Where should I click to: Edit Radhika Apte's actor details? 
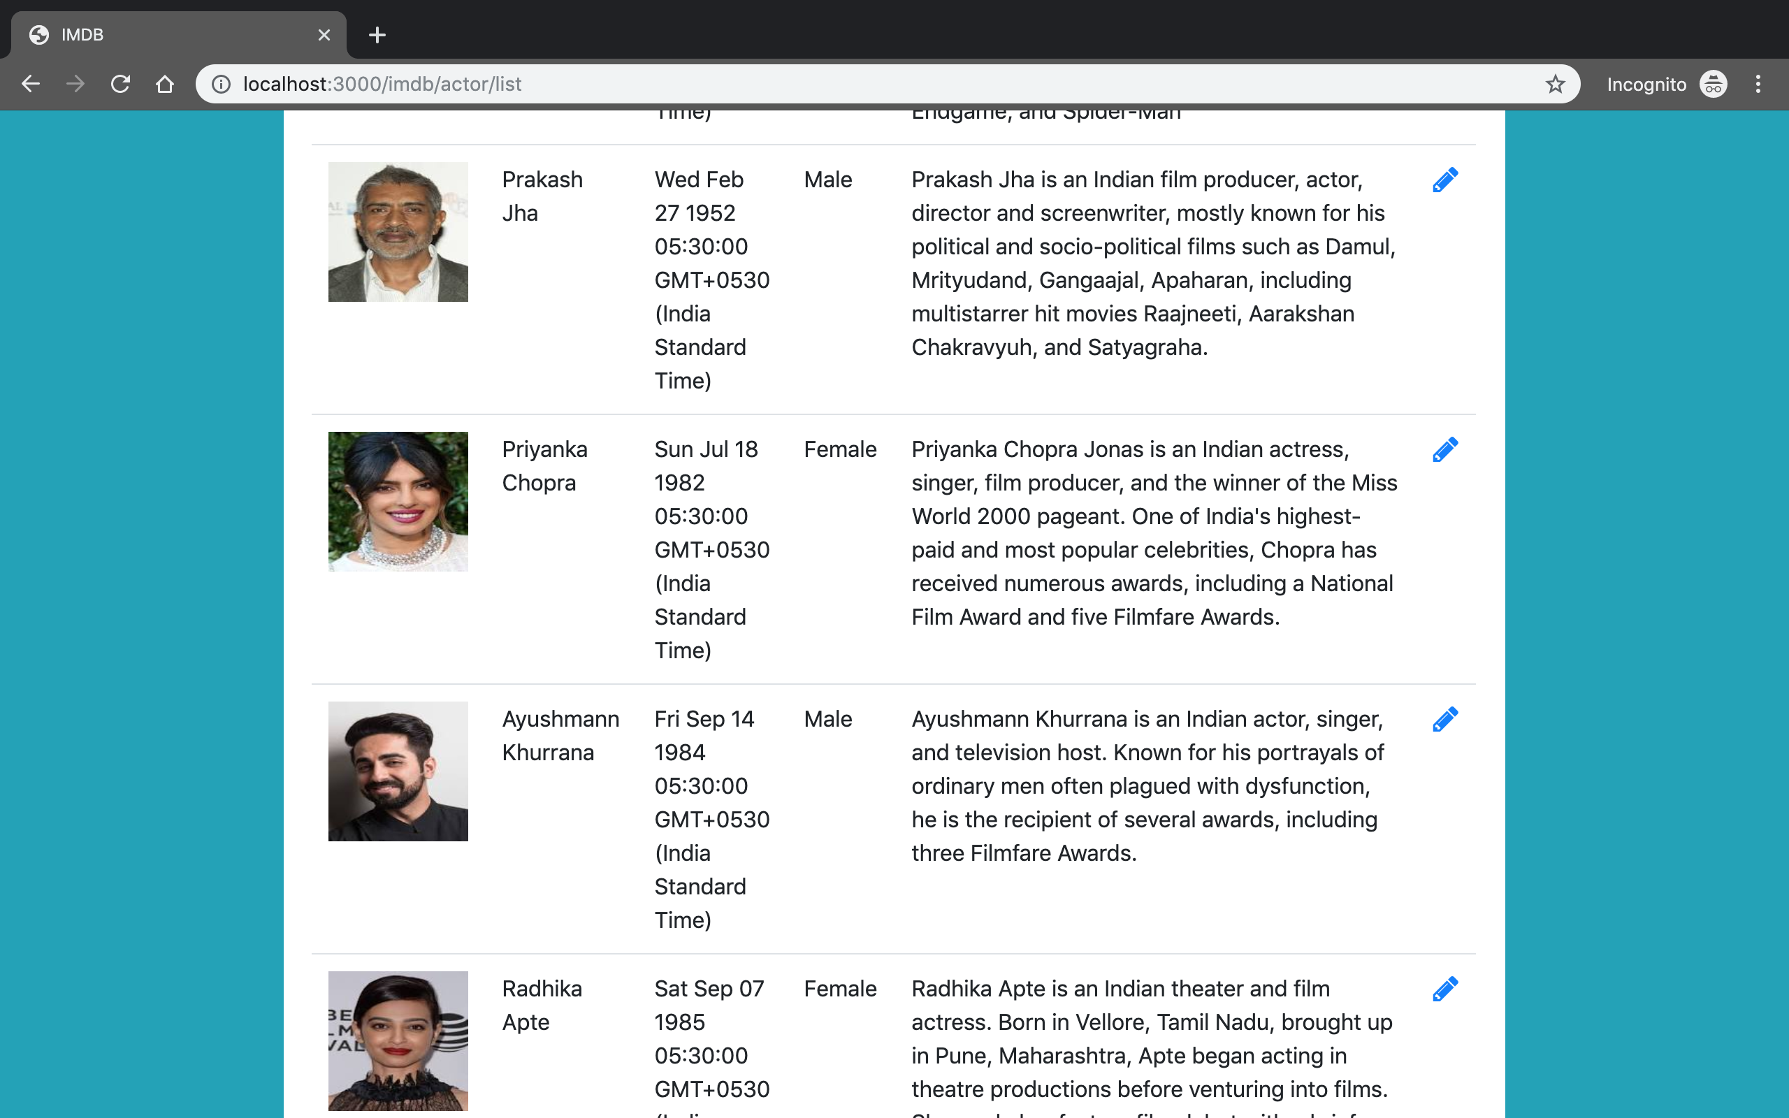[1445, 989]
